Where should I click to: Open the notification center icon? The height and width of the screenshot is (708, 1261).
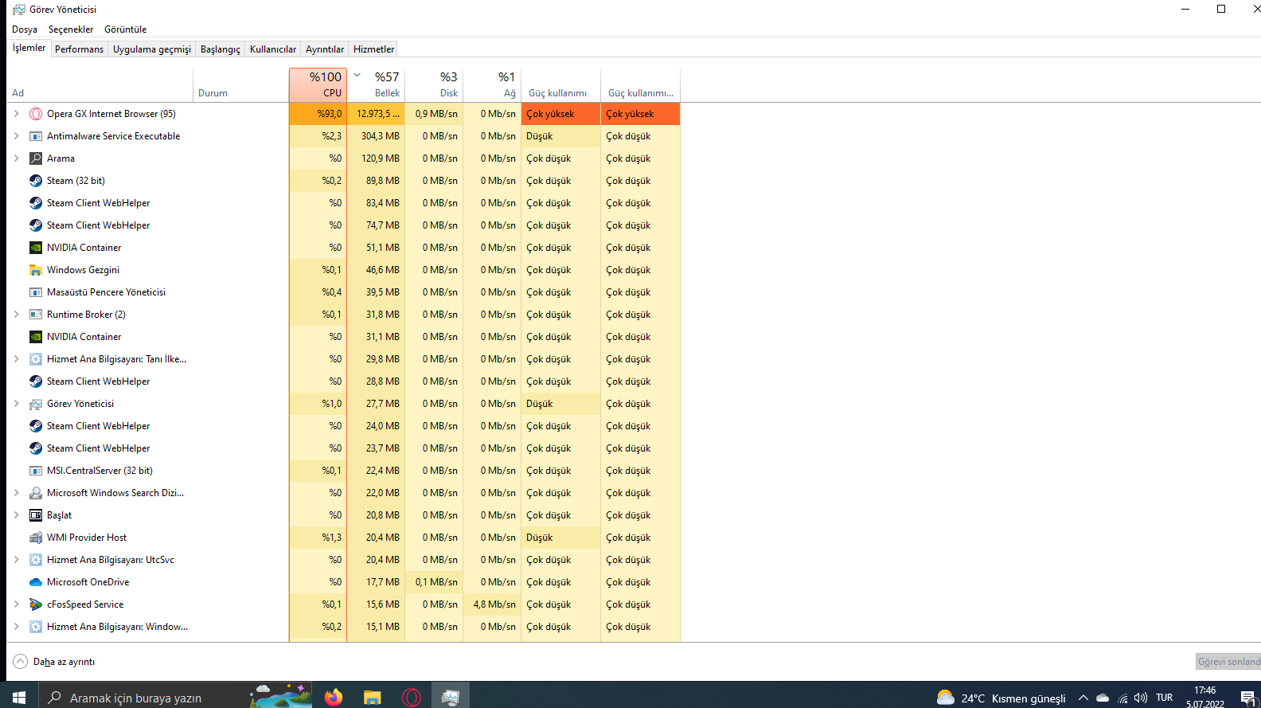(1248, 698)
